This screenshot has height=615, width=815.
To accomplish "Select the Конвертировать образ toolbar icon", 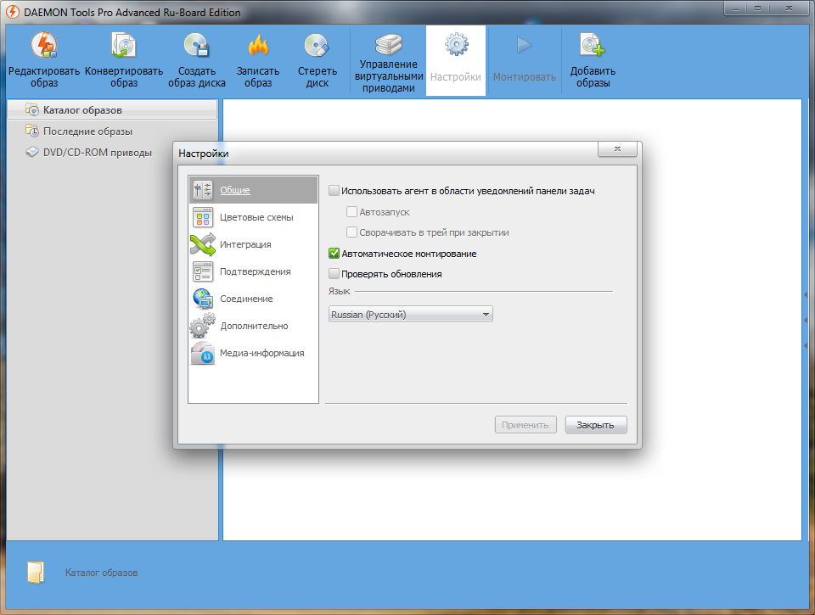I will coord(124,45).
